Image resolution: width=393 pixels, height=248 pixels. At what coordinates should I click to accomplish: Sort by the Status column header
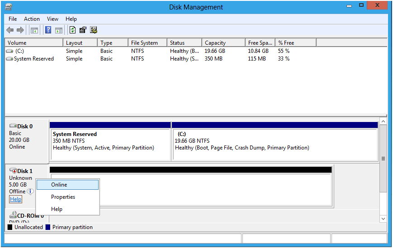click(x=185, y=43)
